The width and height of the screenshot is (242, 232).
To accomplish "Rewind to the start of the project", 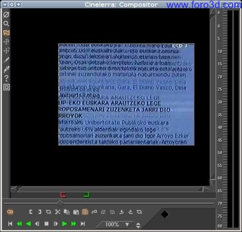I will [10, 224].
